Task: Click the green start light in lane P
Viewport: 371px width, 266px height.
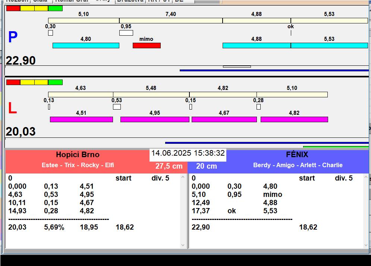Action: (x=56, y=8)
